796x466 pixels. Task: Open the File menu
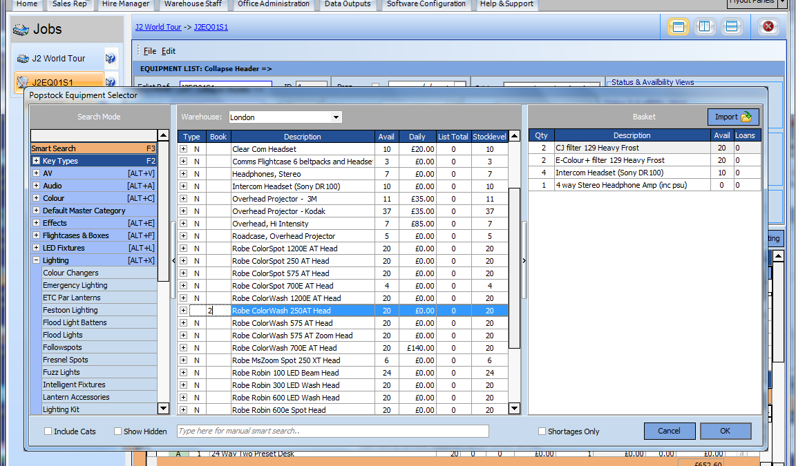(149, 51)
